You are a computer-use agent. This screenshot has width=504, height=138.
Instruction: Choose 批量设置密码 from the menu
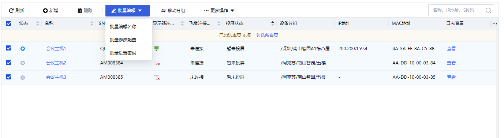click(123, 53)
